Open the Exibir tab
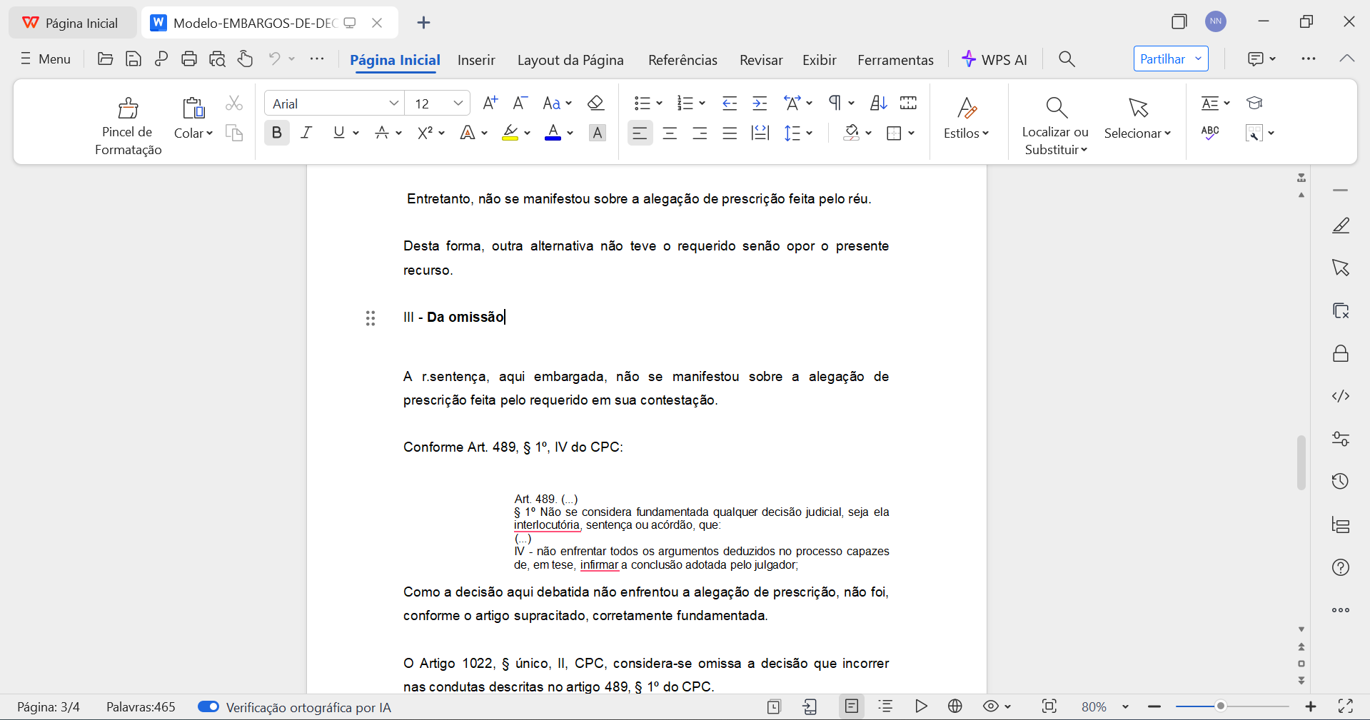1370x720 pixels. (x=819, y=60)
